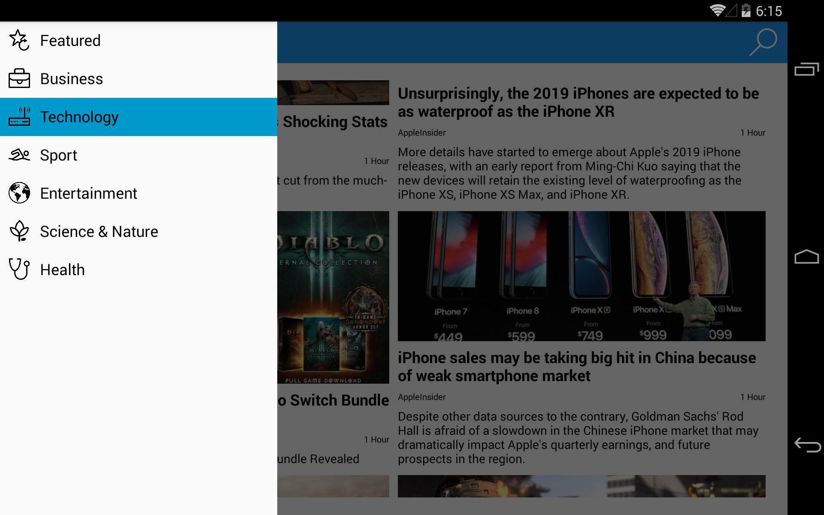
Task: Select the Featured category
Action: tap(139, 40)
